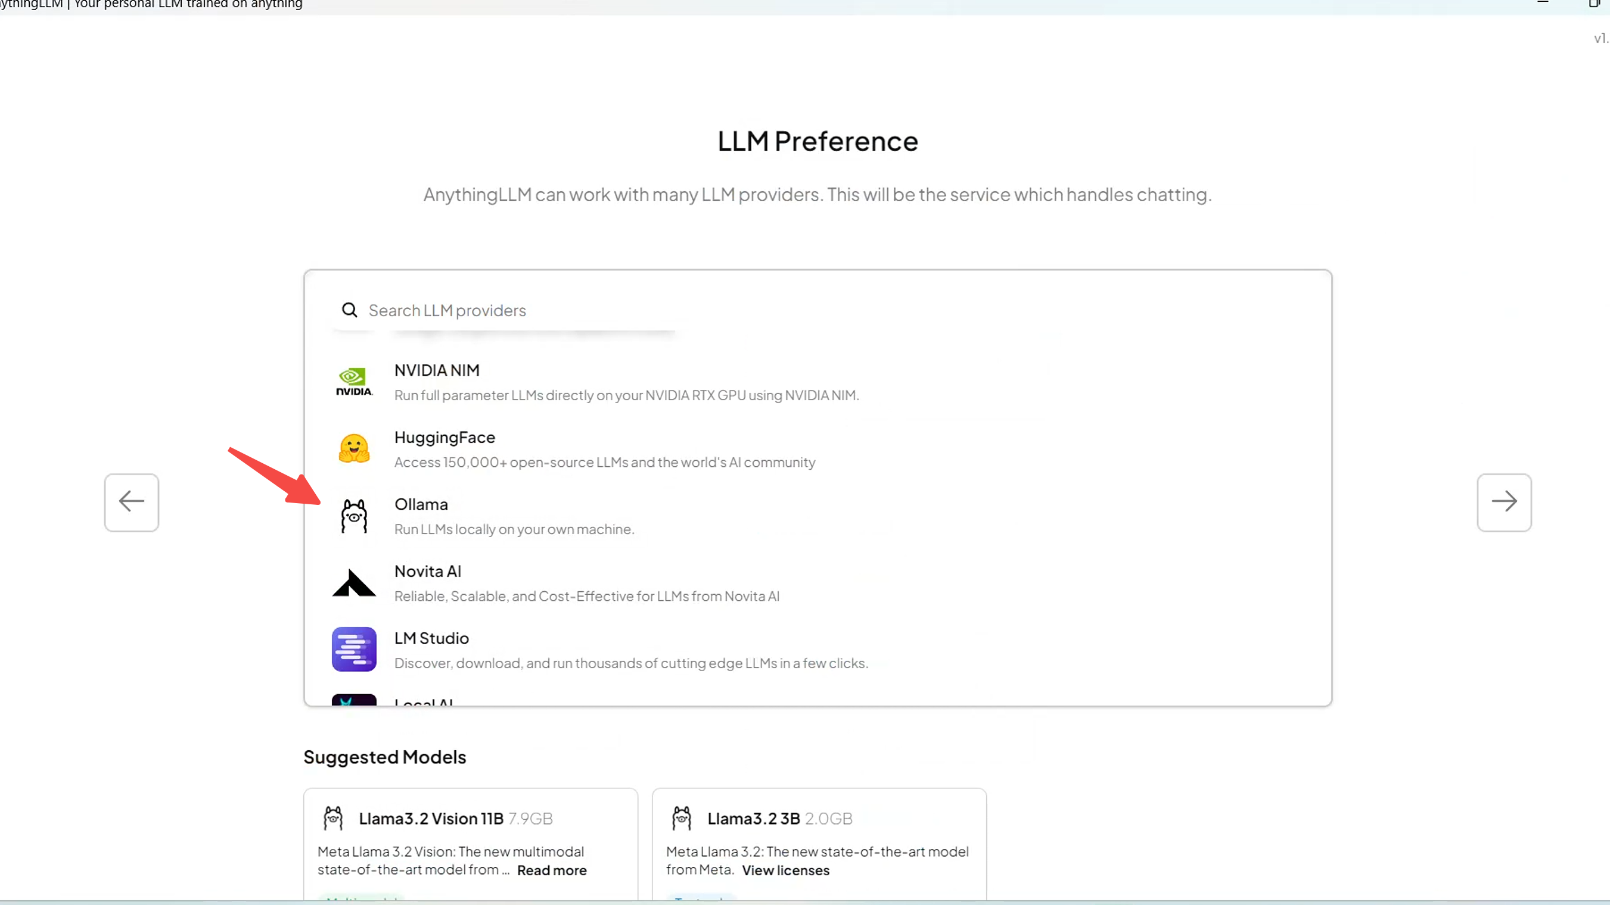Click the HuggingFace emoji icon

[354, 448]
